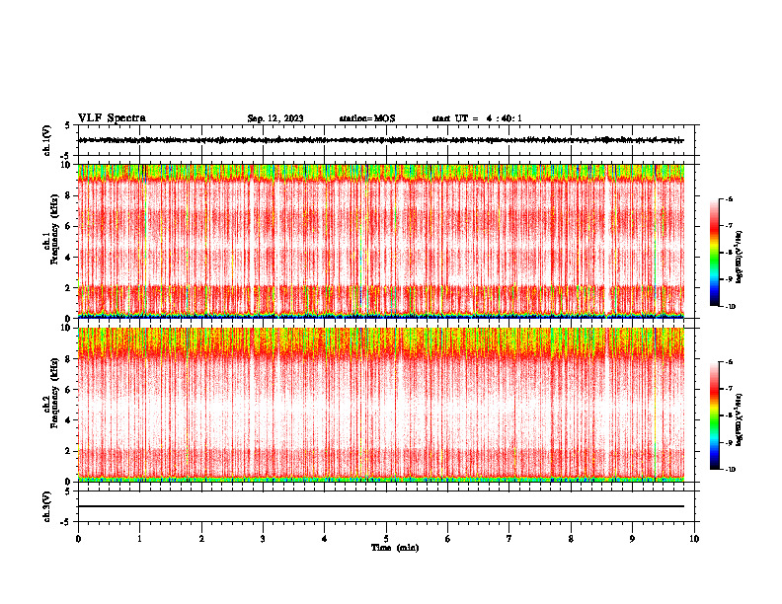This screenshot has height=604, width=782.
Task: Click inside the ch.2 spectrogram panel
Action: [381, 405]
